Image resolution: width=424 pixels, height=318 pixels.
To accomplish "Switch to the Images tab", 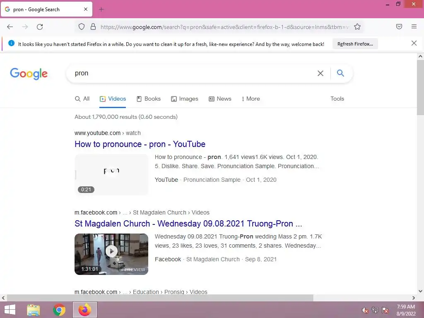I will (x=185, y=99).
